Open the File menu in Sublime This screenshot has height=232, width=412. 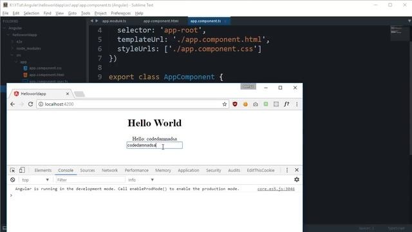tap(6, 13)
